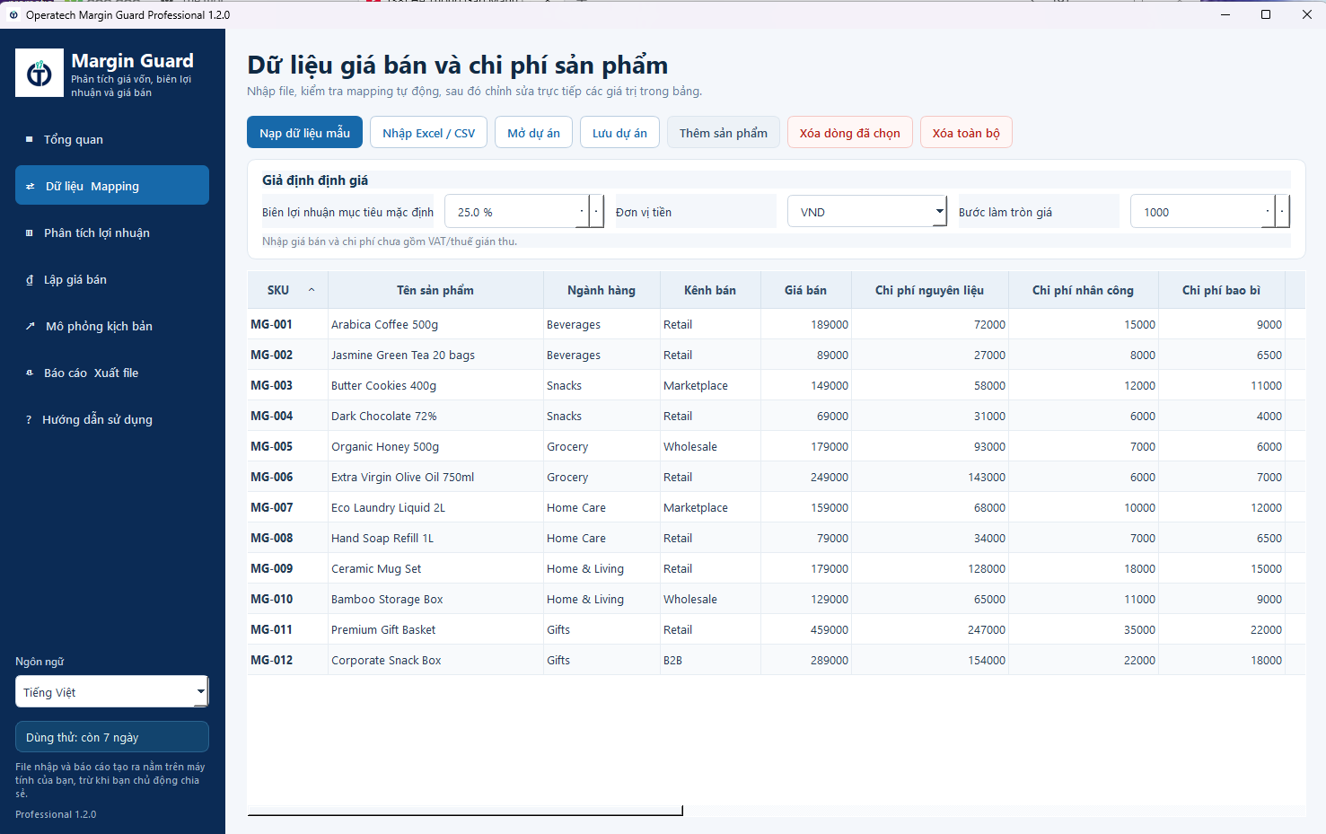Click Xóa dòng đã chọn button
The width and height of the screenshot is (1326, 834).
point(850,133)
